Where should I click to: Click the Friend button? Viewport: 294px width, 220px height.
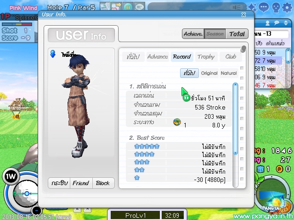81,183
